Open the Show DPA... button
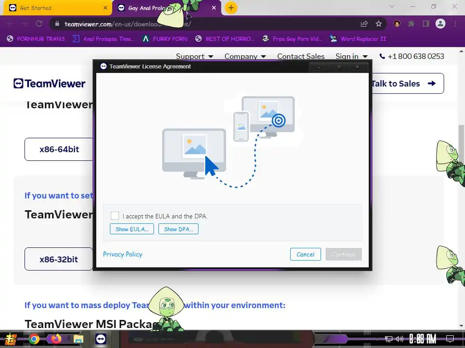The width and height of the screenshot is (465, 348). click(x=178, y=229)
